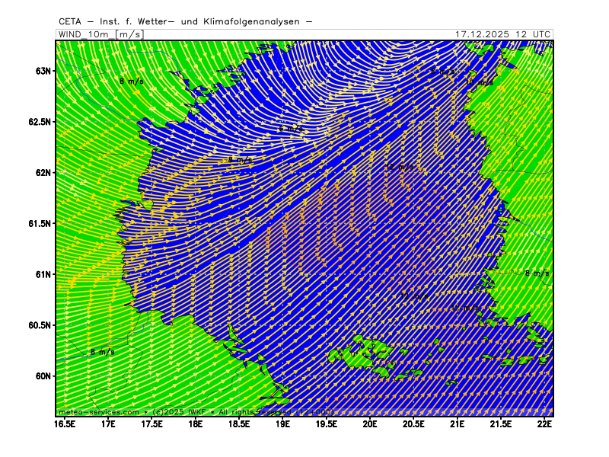
Task: Click the 22E longitude axis label
Action: 544,423
